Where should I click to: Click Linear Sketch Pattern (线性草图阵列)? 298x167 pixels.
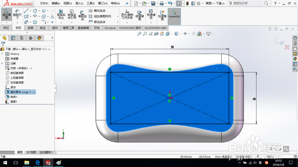tap(100, 16)
